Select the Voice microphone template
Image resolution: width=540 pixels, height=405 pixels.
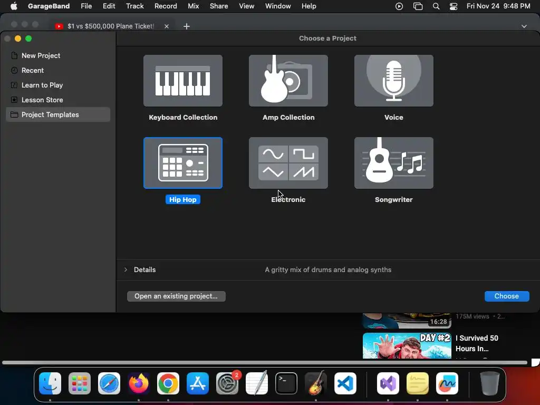(x=393, y=81)
